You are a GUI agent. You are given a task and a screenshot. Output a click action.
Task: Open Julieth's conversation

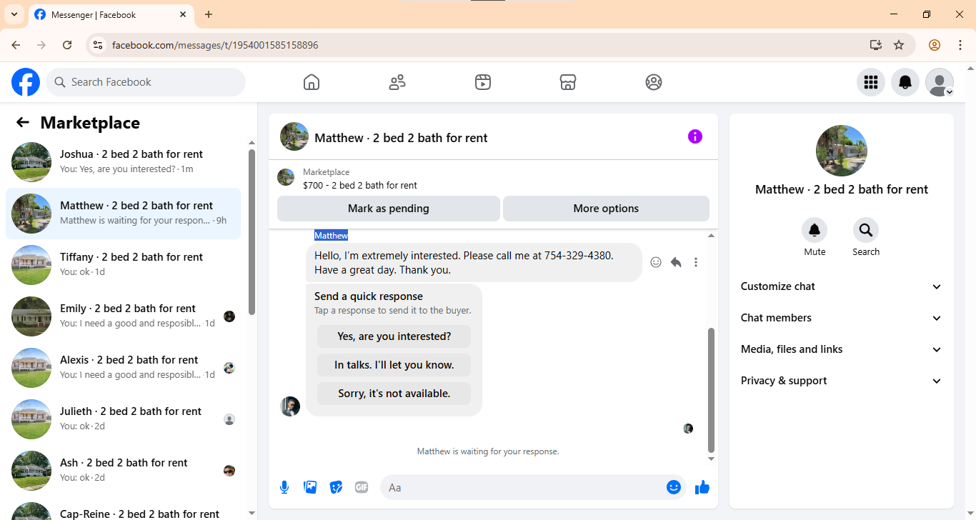pos(123,419)
